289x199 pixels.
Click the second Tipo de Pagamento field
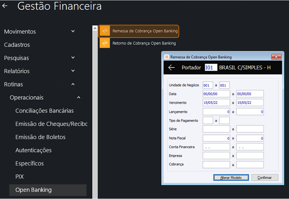click(224, 120)
